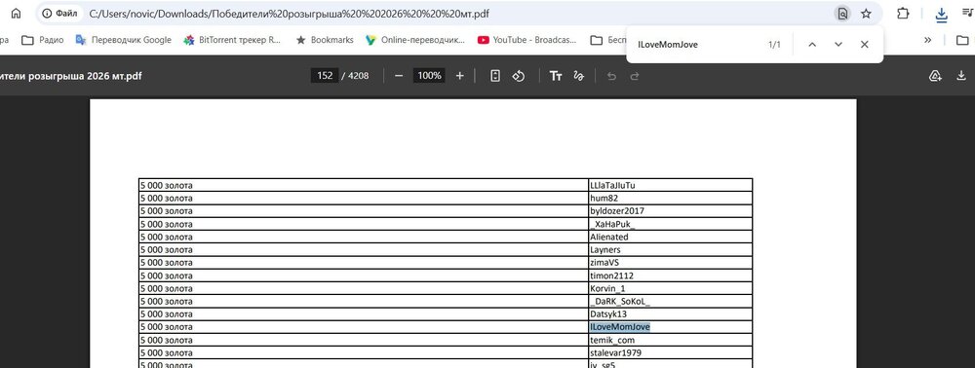Viewport: 975px width, 368px height.
Task: Click the 100% zoom level field
Action: (429, 76)
